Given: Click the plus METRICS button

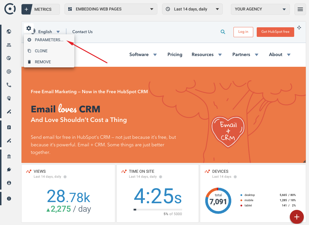Looking at the screenshot, I should pos(40,9).
